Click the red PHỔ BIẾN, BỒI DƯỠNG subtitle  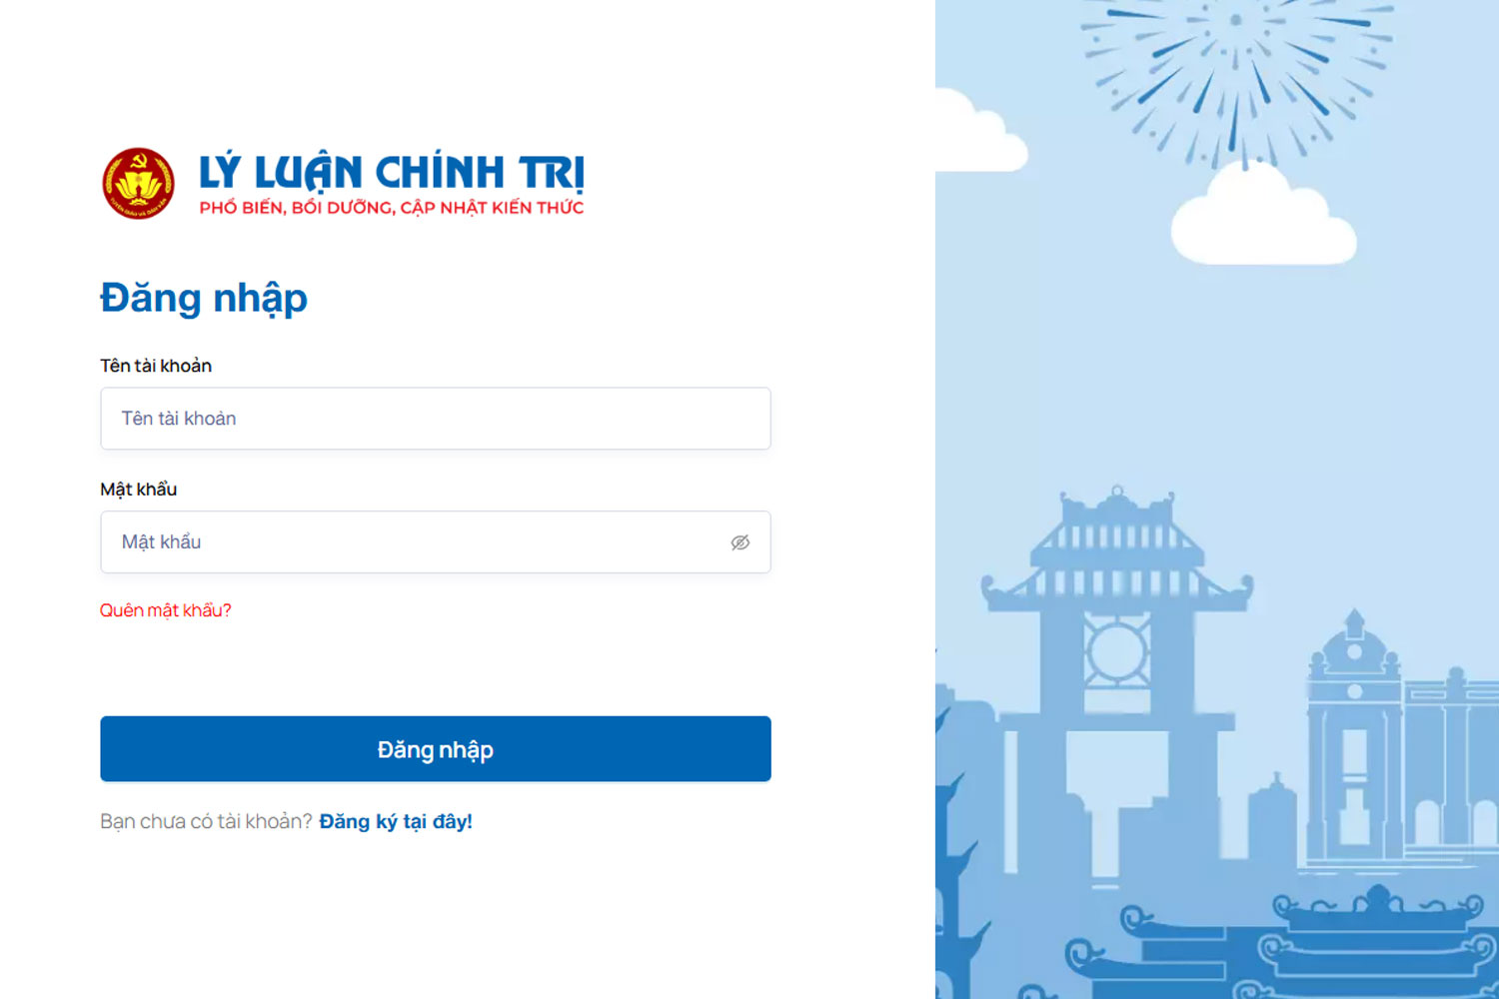tap(392, 208)
